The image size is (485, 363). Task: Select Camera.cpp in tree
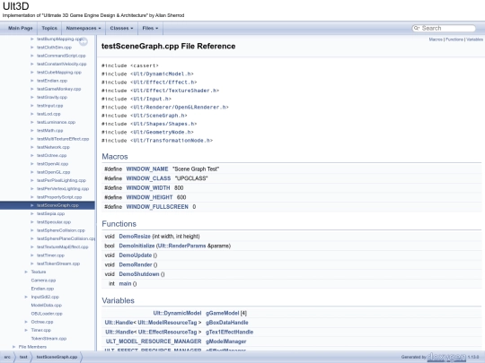coord(43,281)
